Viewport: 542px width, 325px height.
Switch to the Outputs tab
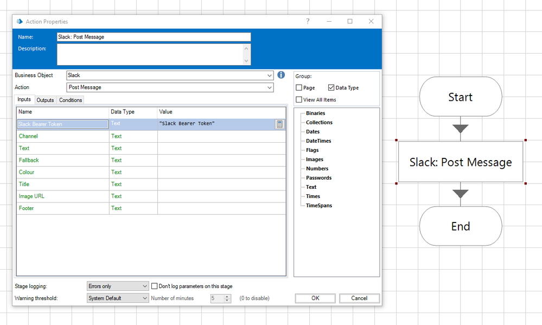click(45, 100)
